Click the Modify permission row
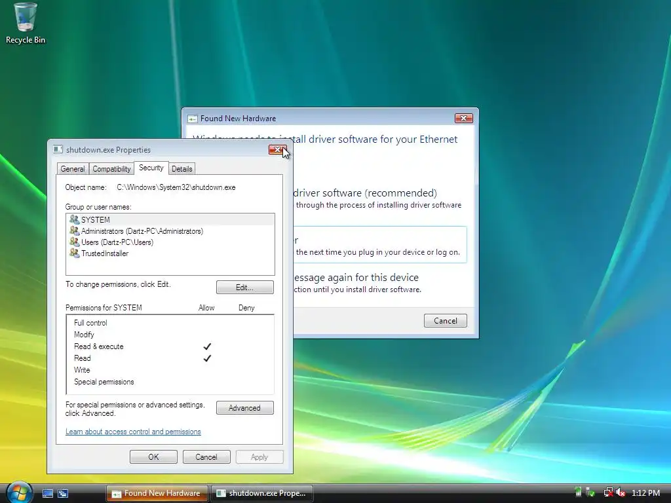The image size is (671, 503). [170, 335]
